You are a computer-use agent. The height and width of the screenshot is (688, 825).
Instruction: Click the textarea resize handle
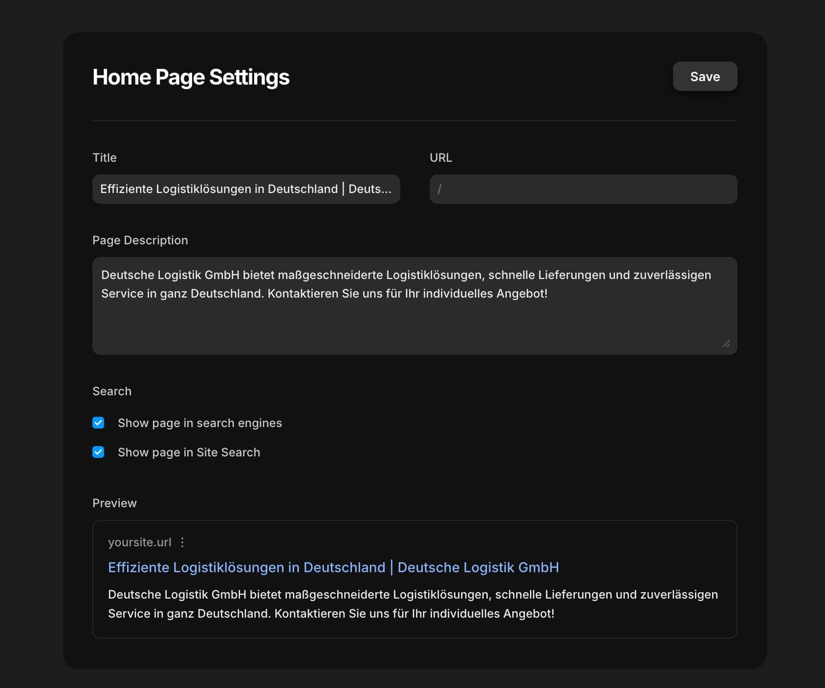[727, 344]
